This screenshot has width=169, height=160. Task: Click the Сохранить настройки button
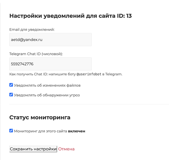click(x=33, y=149)
